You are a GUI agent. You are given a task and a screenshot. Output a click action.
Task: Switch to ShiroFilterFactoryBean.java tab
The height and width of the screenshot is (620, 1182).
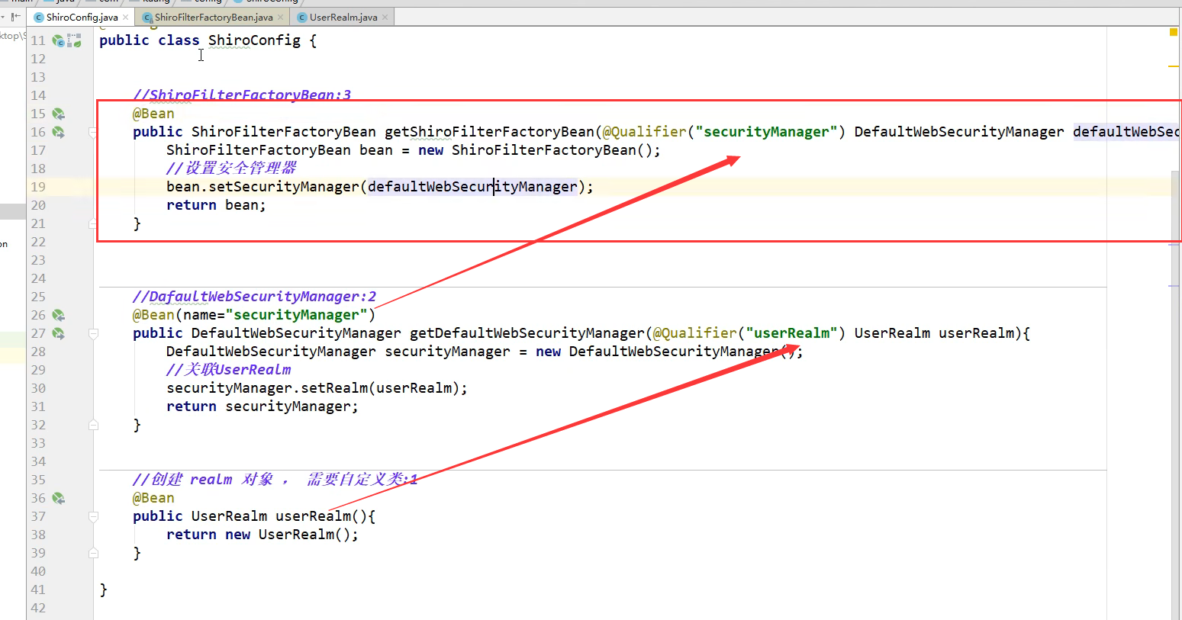pyautogui.click(x=213, y=17)
